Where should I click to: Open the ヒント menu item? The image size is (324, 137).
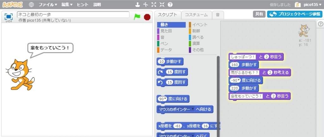(83, 4)
